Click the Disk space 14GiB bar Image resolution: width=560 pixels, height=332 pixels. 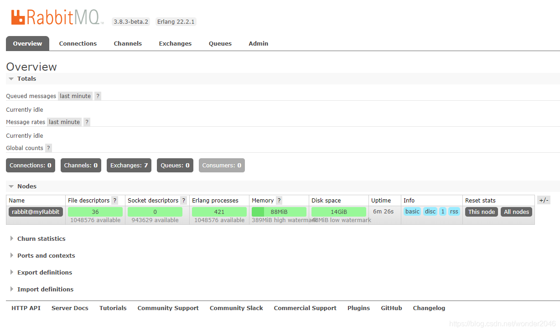click(x=339, y=212)
